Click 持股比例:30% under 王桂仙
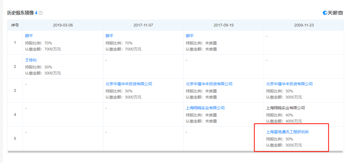This screenshot has height=163, width=347. (x=39, y=67)
